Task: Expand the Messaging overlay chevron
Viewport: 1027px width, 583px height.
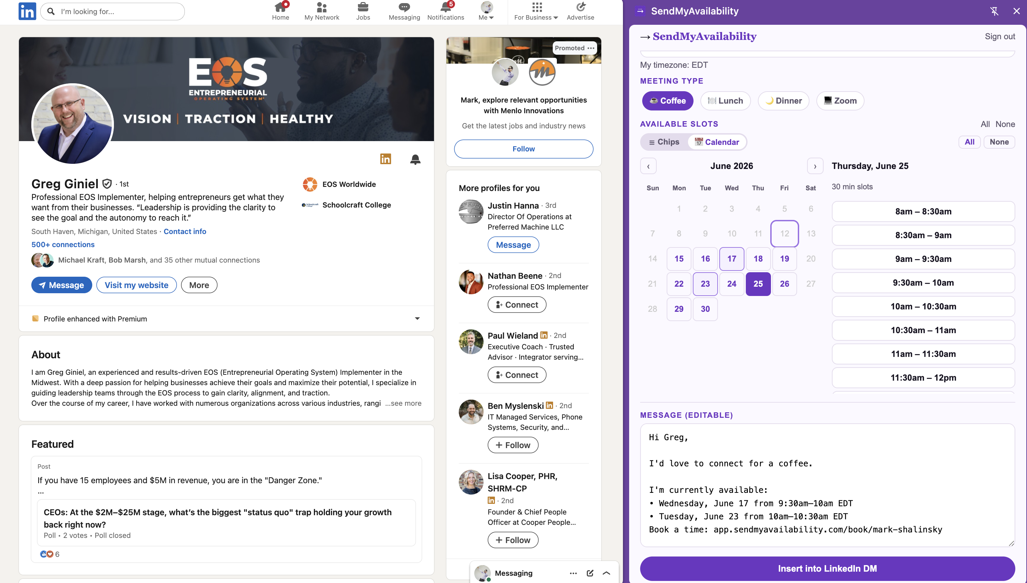Action: coord(606,573)
